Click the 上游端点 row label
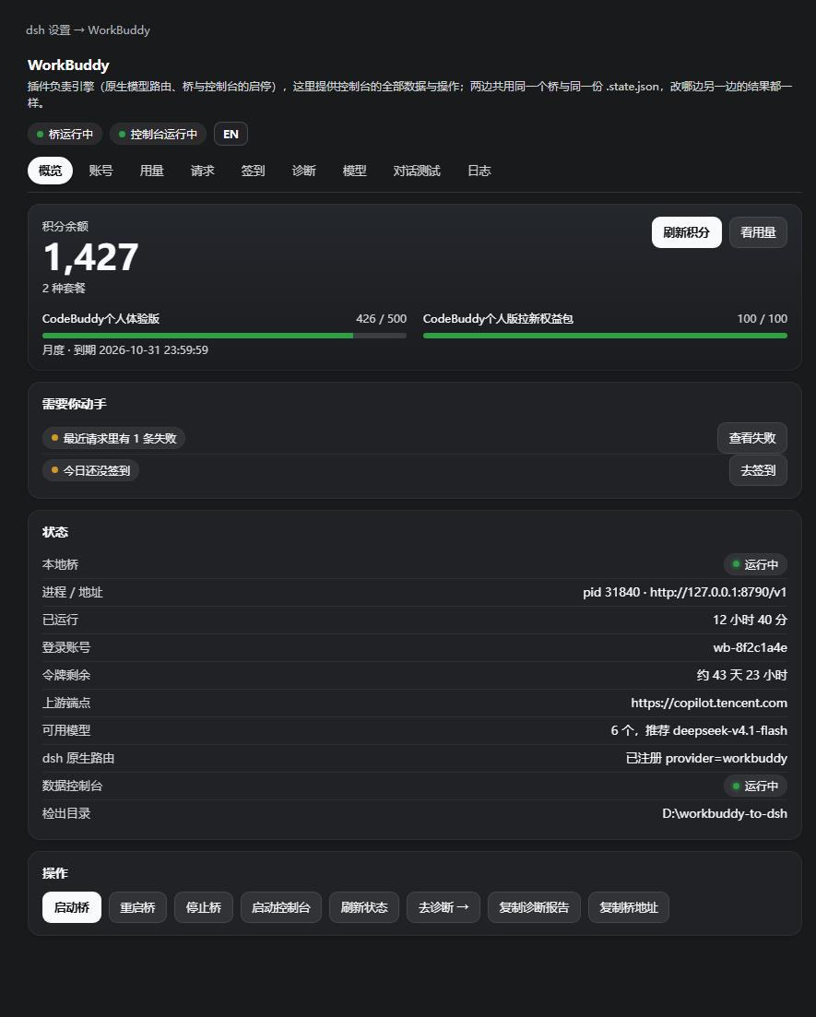Image resolution: width=816 pixels, height=1017 pixels. [66, 704]
